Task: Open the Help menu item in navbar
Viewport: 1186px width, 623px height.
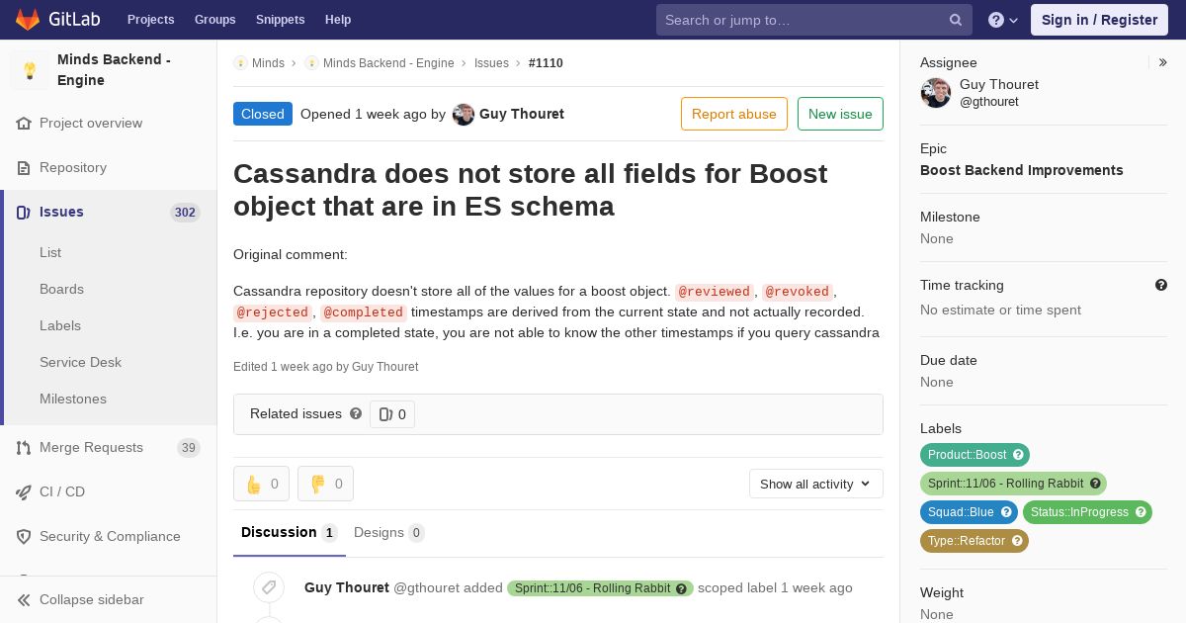Action: 338,20
